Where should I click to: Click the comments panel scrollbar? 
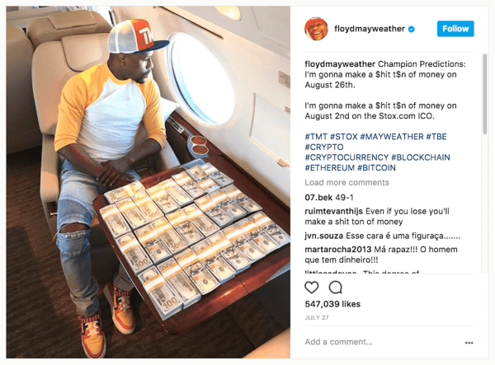pos(484,94)
